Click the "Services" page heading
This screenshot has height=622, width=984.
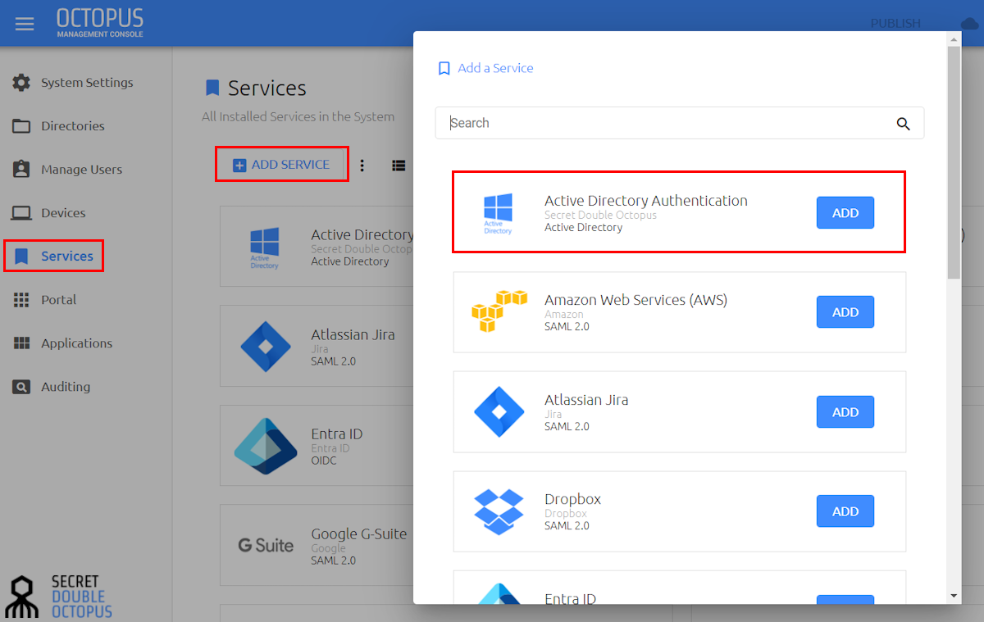pyautogui.click(x=266, y=89)
